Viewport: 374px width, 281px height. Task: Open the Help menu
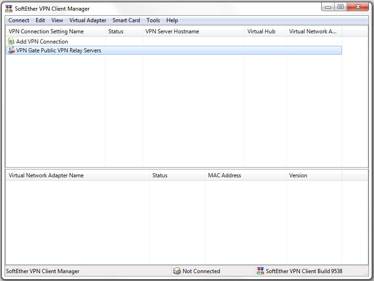pos(172,20)
